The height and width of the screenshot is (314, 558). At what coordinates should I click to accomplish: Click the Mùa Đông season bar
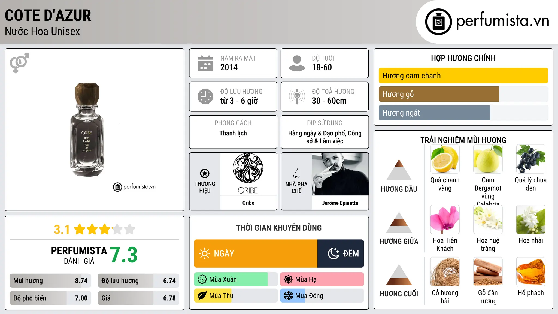coord(322,296)
